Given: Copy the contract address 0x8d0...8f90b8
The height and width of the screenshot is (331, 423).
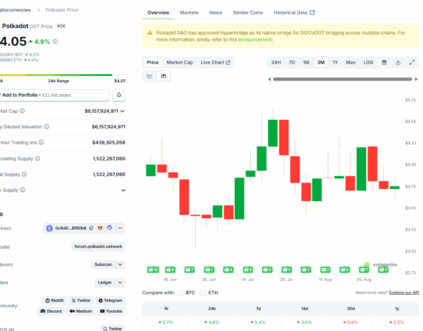Looking at the screenshot, I should [91, 228].
